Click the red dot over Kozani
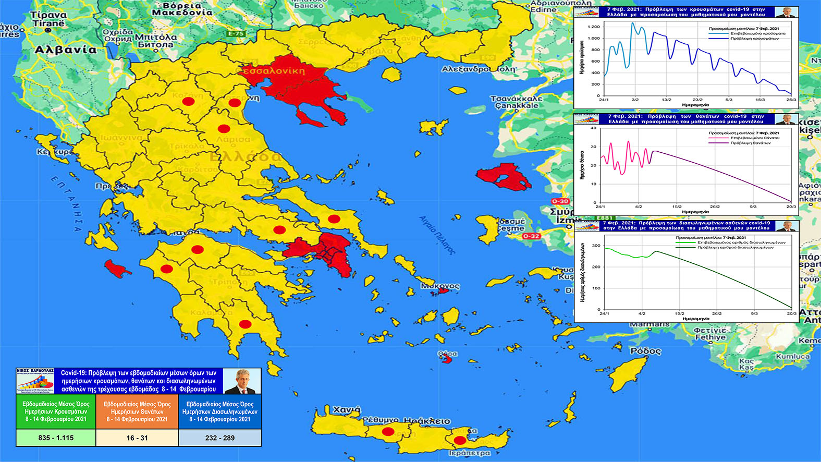The height and width of the screenshot is (462, 821). (188, 102)
